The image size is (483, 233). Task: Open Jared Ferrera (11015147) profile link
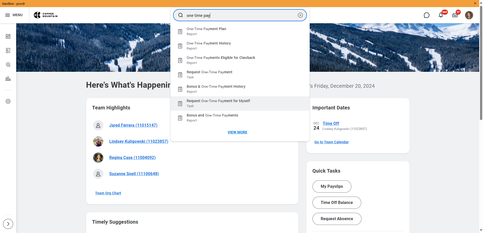tap(133, 125)
